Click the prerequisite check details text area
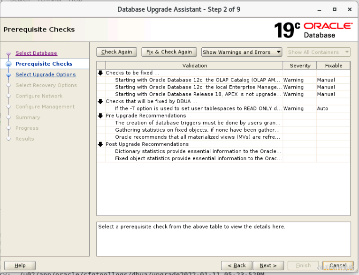The width and height of the screenshot is (359, 275). [223, 239]
